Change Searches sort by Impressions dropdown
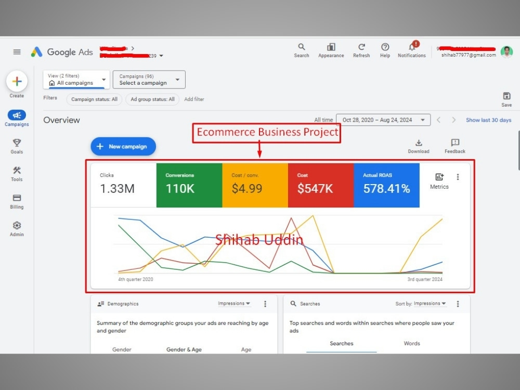Image resolution: width=520 pixels, height=390 pixels. (x=430, y=304)
